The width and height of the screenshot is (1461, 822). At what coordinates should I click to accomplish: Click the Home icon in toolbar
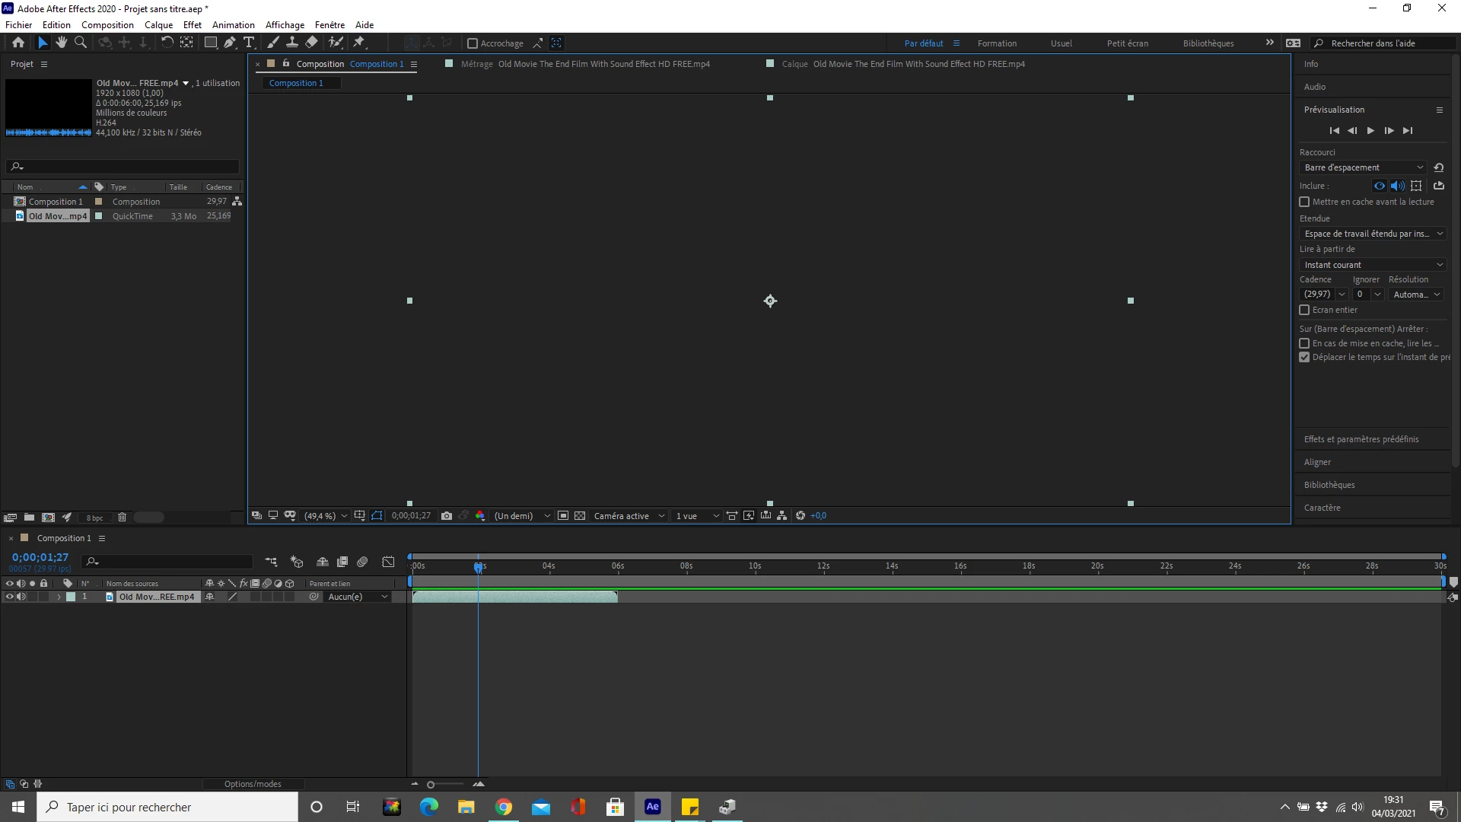18,43
